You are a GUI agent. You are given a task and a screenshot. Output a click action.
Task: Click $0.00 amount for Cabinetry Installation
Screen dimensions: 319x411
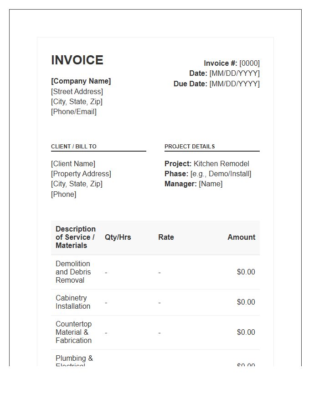(246, 302)
